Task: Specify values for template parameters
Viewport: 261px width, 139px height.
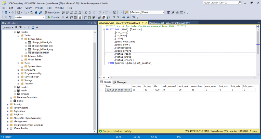Action: pyautogui.click(x=134, y=17)
